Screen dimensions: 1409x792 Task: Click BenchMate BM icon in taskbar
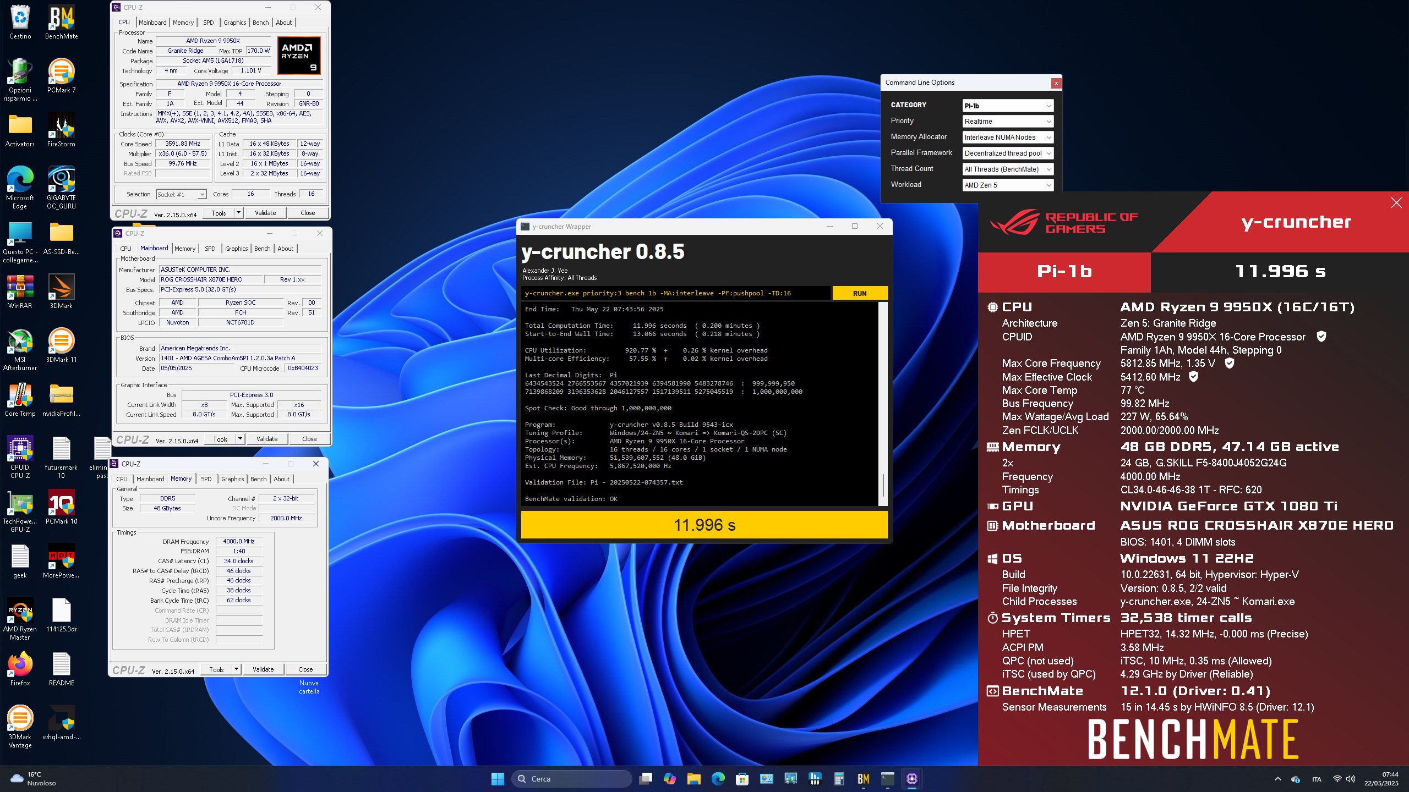pos(863,779)
